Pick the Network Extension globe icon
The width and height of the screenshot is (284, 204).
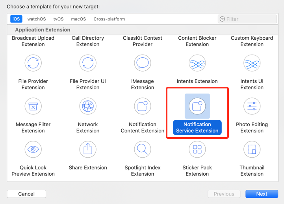tap(88, 106)
